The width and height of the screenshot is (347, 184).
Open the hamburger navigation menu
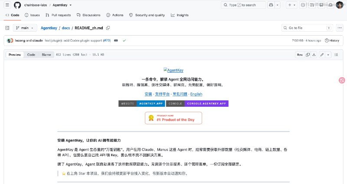coord(7,5)
